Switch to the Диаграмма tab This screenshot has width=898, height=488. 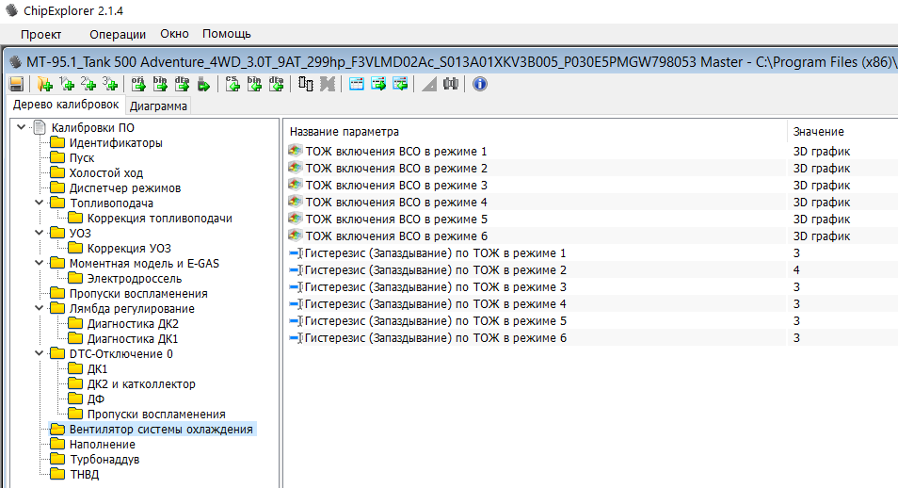[x=158, y=106]
